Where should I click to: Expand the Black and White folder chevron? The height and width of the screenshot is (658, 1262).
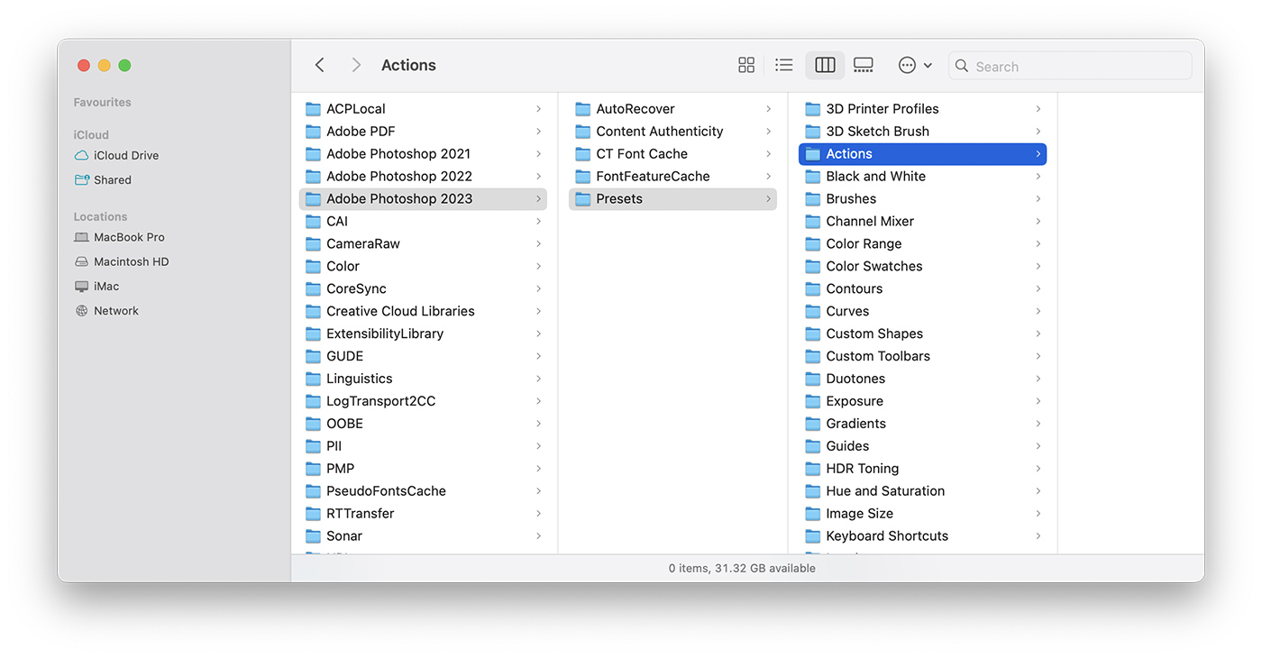1038,177
